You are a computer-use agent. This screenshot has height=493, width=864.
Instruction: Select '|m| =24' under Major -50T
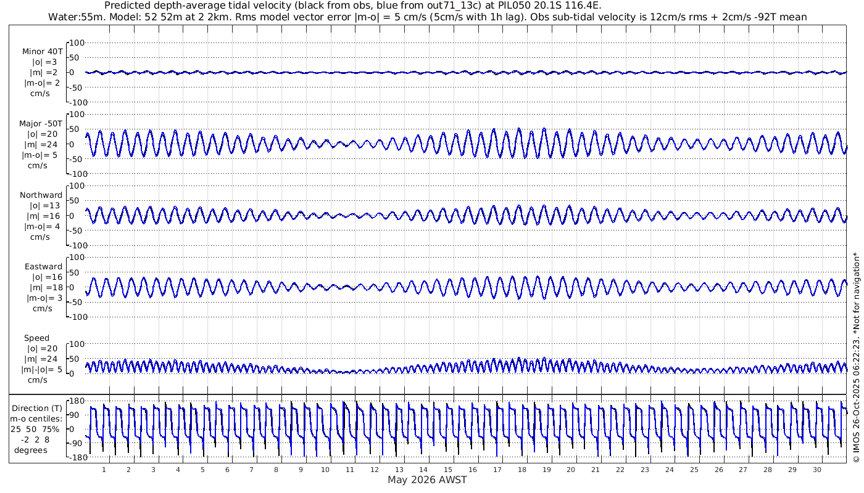click(x=42, y=144)
